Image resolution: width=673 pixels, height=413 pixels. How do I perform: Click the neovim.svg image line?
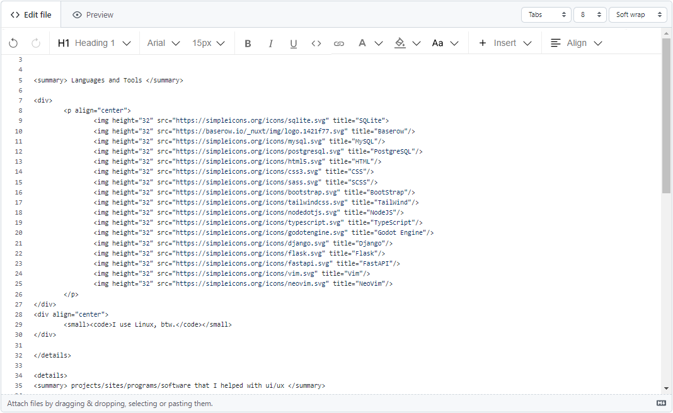(x=243, y=283)
